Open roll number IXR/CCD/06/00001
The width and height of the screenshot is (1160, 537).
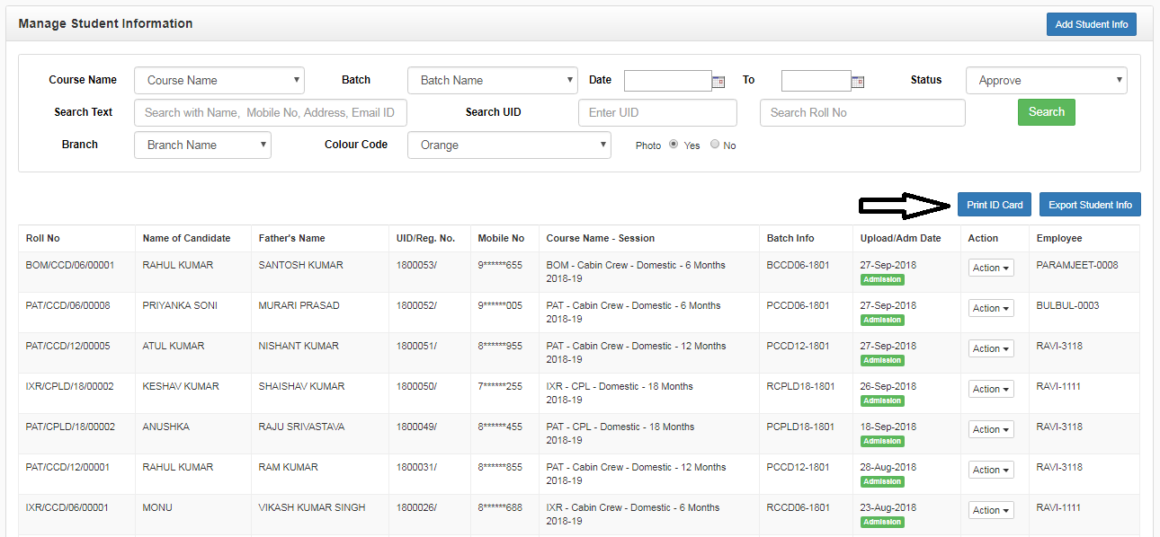[x=67, y=507]
